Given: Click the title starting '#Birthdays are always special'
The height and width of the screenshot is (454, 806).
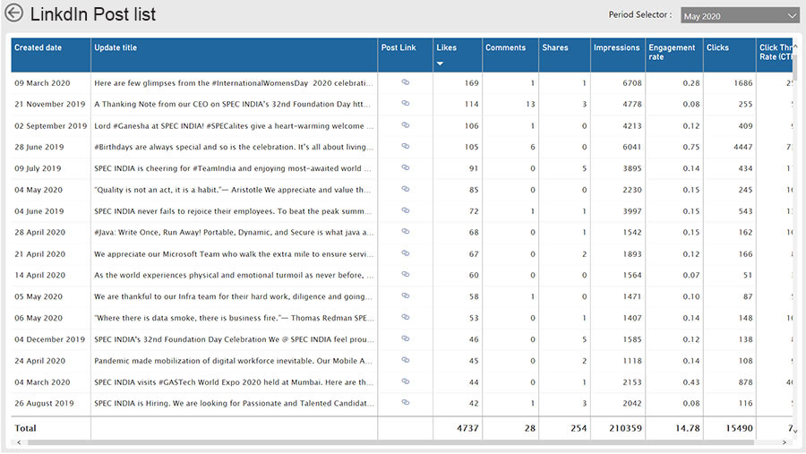Looking at the screenshot, I should (234, 147).
